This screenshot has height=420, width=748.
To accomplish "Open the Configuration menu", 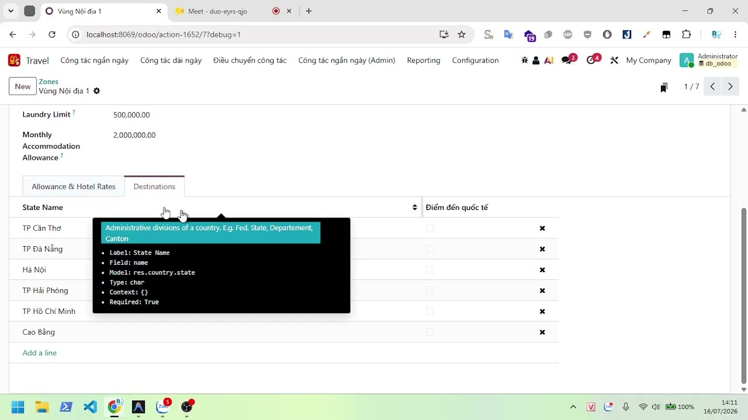I will [475, 60].
